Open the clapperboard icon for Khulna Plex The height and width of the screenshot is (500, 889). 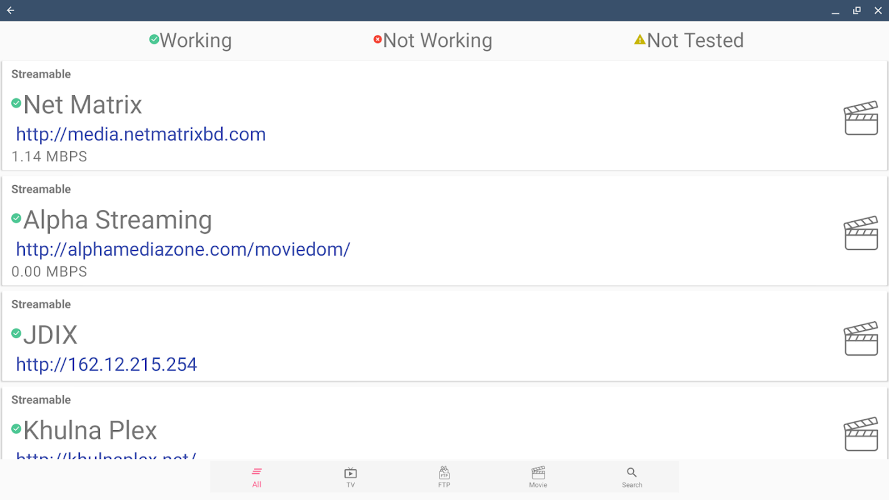861,434
